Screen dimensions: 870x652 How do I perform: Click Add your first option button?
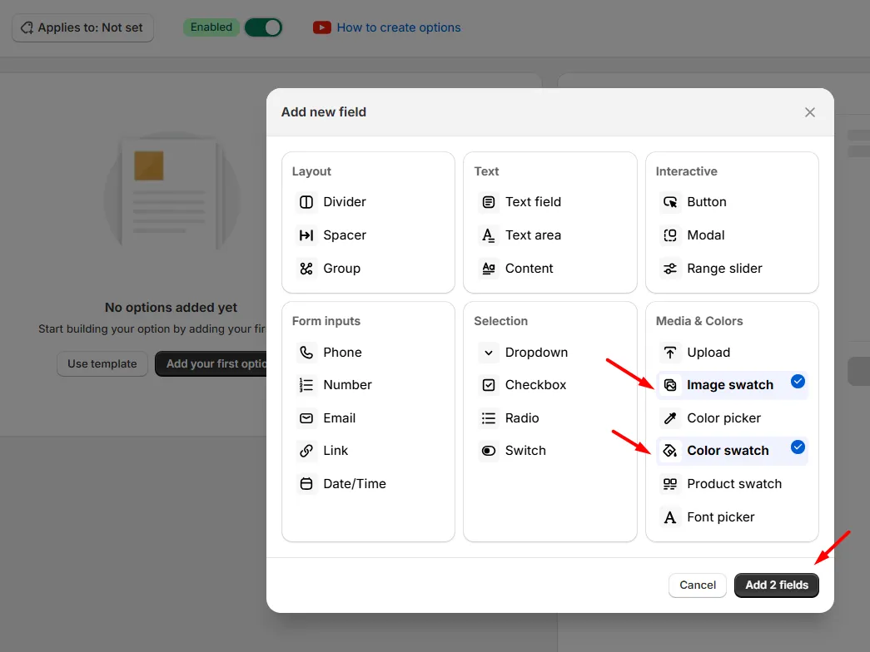click(211, 363)
